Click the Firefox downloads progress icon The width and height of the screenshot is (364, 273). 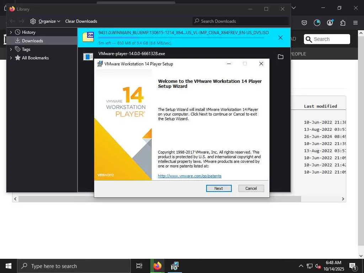pyautogui.click(x=317, y=23)
